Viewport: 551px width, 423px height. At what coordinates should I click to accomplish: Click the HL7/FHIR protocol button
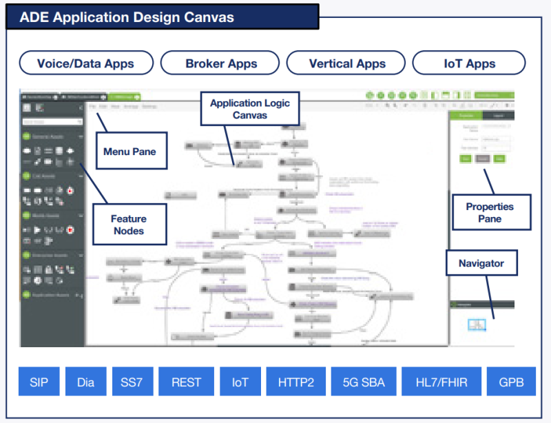pos(441,381)
